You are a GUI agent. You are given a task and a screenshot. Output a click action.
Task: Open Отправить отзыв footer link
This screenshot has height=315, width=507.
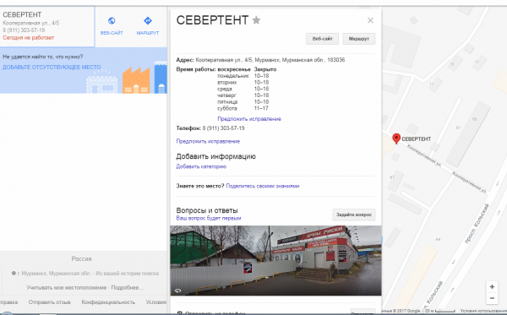click(50, 302)
